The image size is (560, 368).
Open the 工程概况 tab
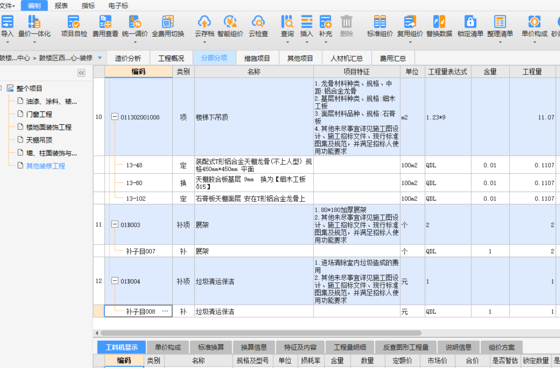[171, 58]
